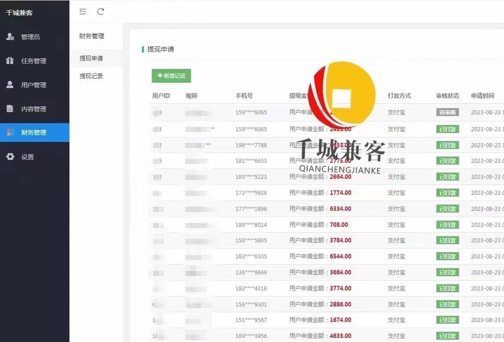The height and width of the screenshot is (342, 504).
Task: Click the 新增记录 green button
Action: click(171, 76)
